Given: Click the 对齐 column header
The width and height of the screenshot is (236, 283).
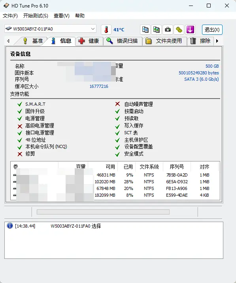Looking at the screenshot, I should tap(204, 167).
